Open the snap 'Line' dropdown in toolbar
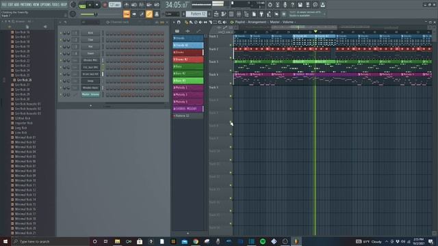The width and height of the screenshot is (438, 246). coord(172,14)
